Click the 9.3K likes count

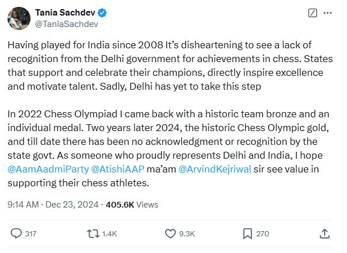pyautogui.click(x=188, y=234)
